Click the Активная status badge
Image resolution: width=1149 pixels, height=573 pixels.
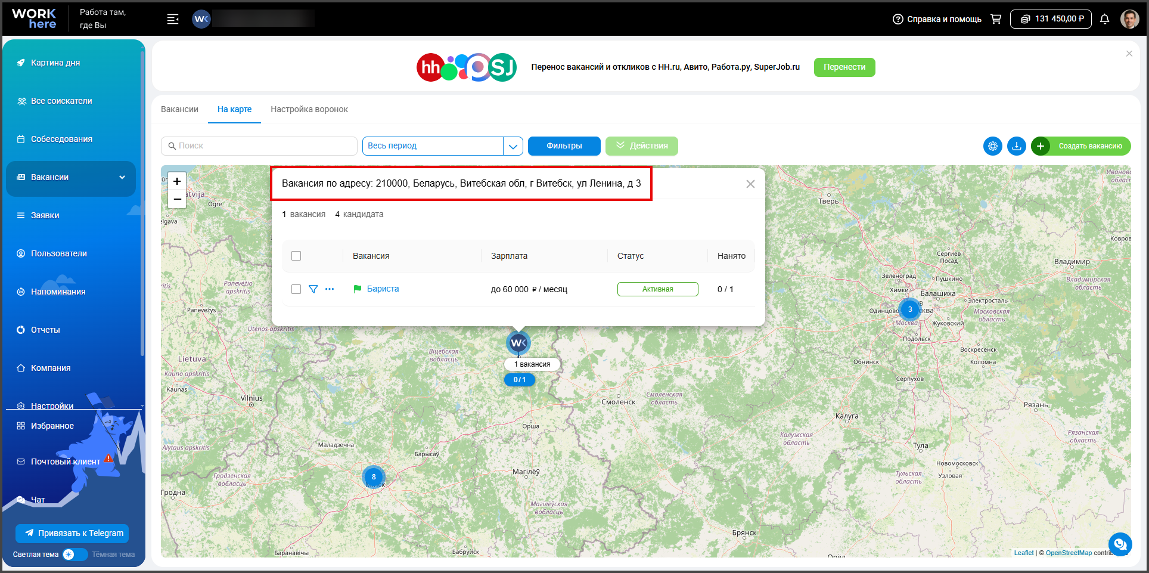[x=658, y=289]
